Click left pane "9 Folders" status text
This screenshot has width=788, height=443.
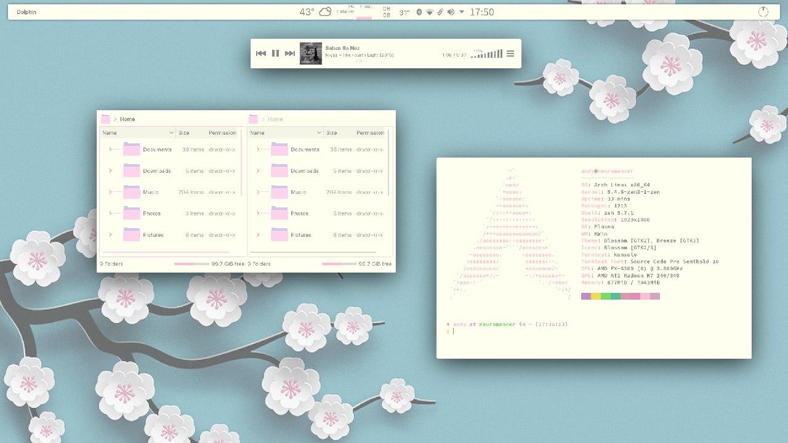pyautogui.click(x=111, y=264)
